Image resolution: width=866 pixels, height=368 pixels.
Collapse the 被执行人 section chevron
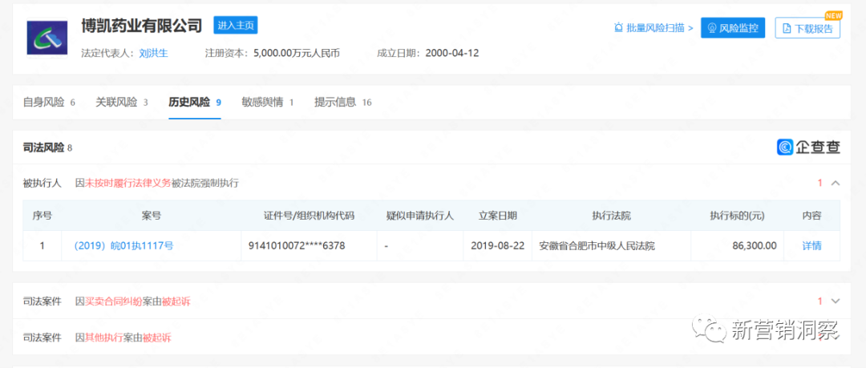coord(835,183)
